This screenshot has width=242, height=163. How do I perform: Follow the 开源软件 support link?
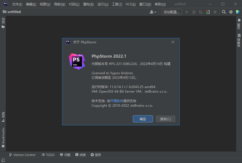pos(117,101)
